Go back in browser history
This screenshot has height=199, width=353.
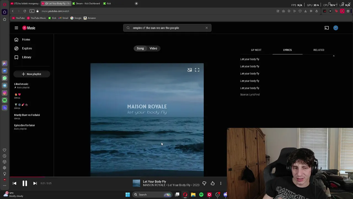coord(13,11)
